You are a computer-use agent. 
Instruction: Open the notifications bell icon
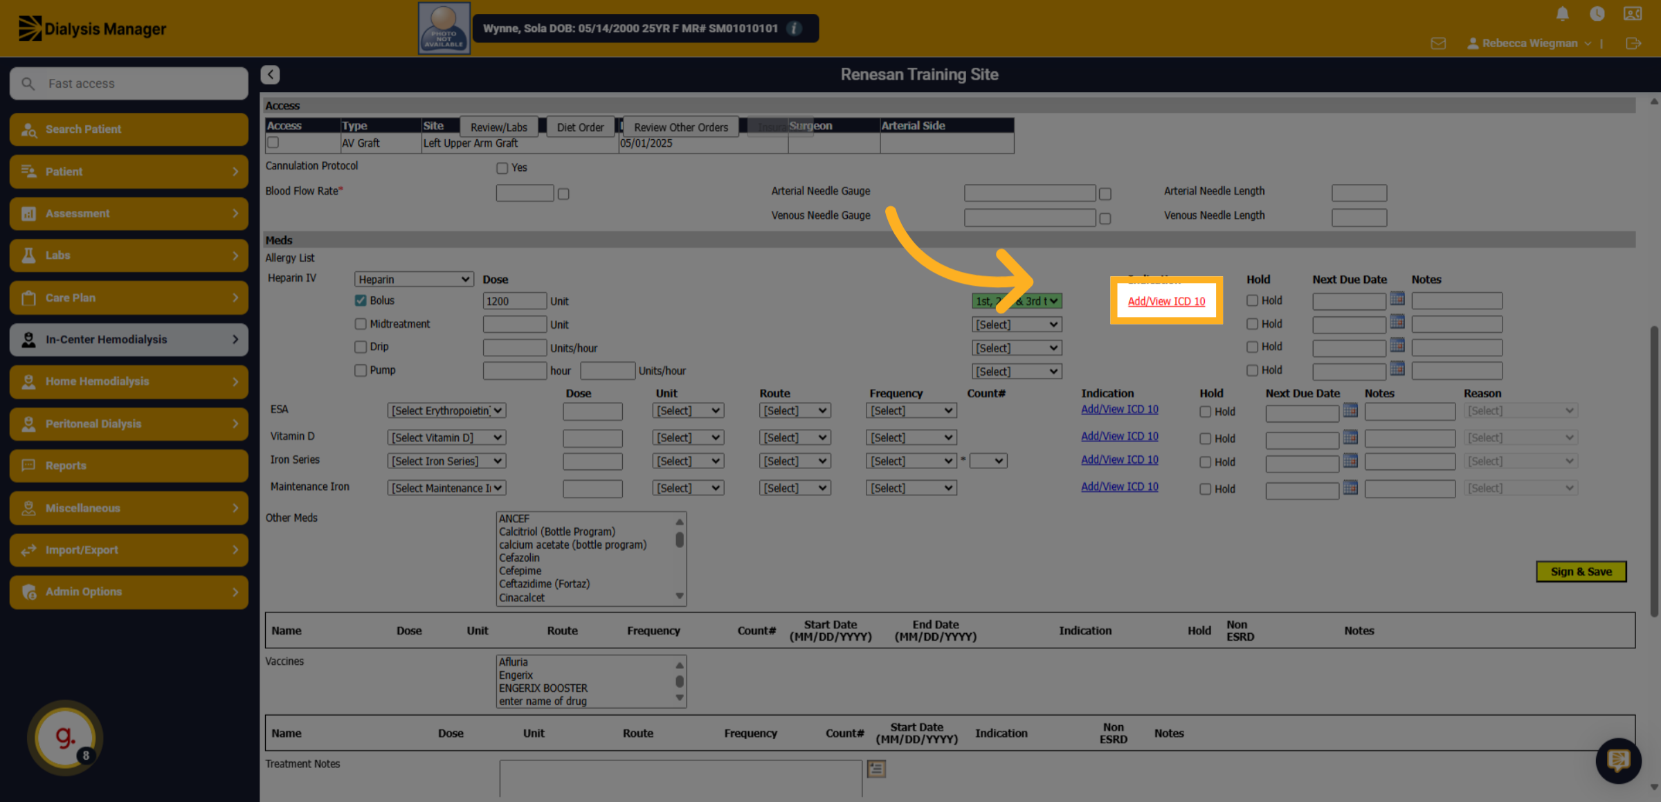tap(1562, 14)
